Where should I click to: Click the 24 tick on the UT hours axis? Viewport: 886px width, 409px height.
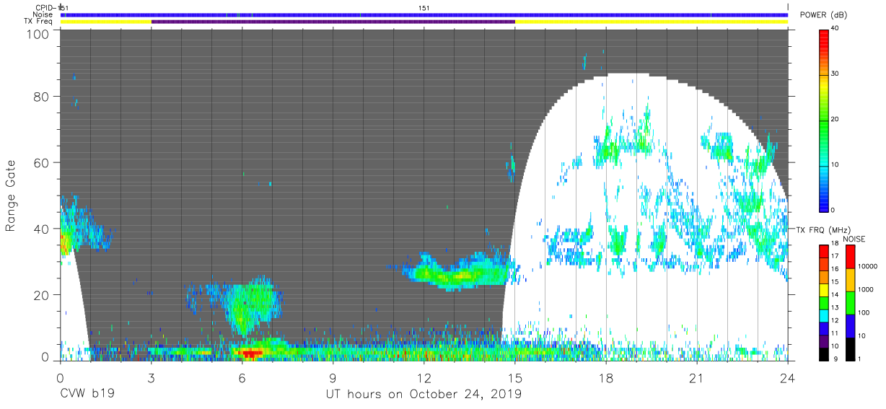click(x=787, y=377)
